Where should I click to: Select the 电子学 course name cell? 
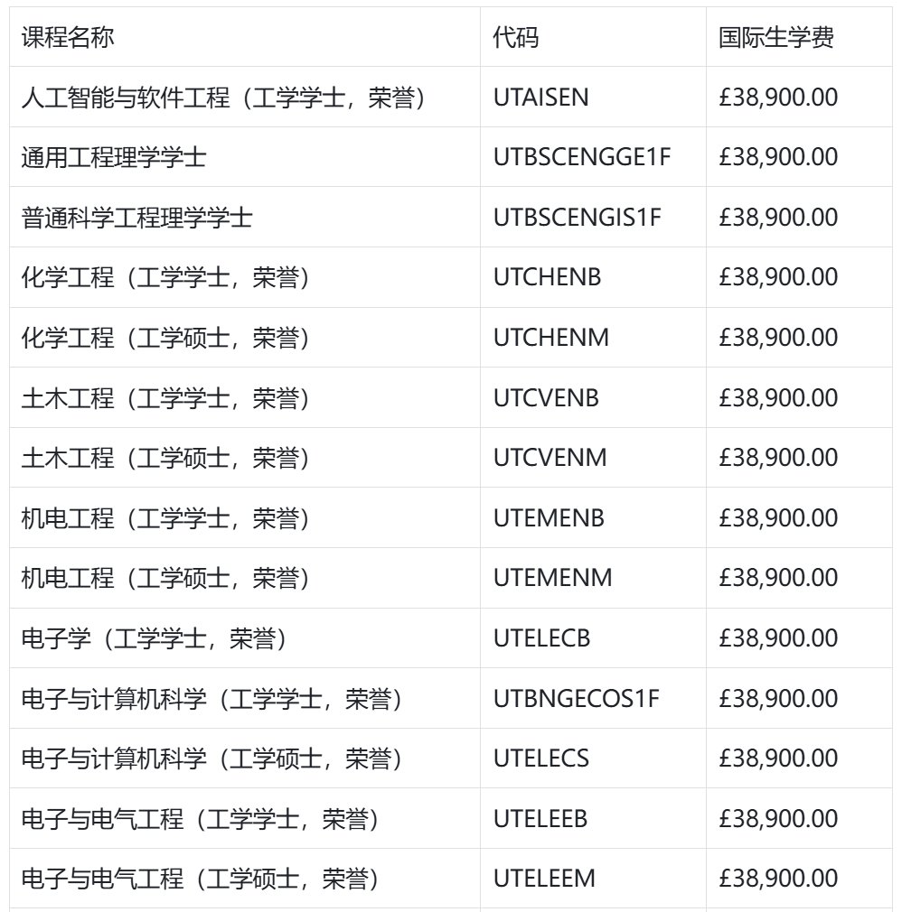pos(154,638)
